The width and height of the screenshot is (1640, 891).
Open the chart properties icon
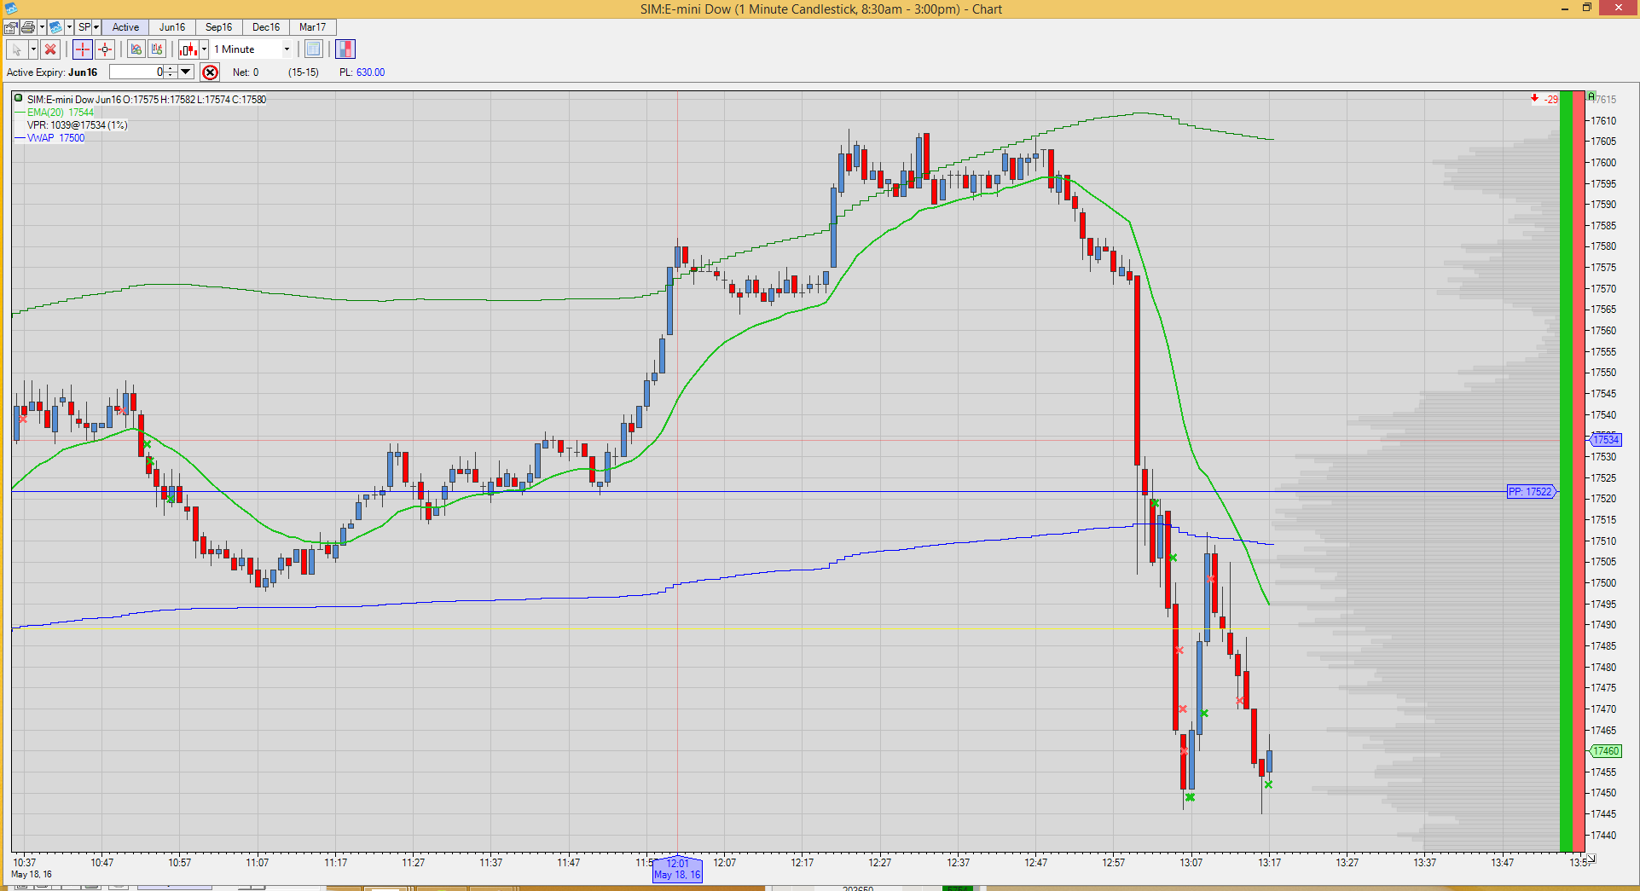[x=11, y=27]
